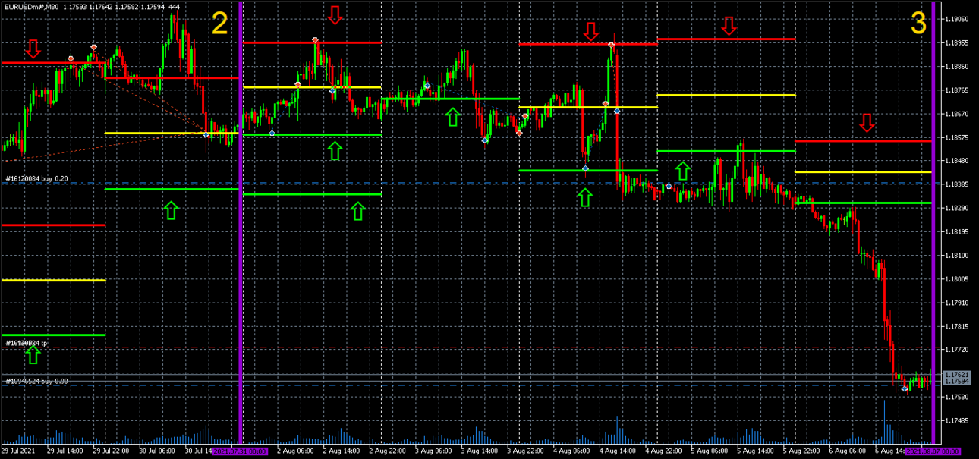The width and height of the screenshot is (979, 459).
Task: Click the 1.18385 price scale label
Action: point(958,184)
